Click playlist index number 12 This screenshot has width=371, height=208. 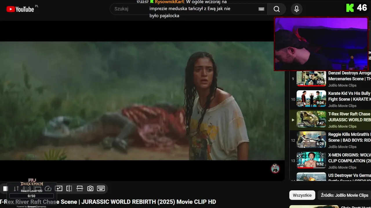click(x=293, y=140)
